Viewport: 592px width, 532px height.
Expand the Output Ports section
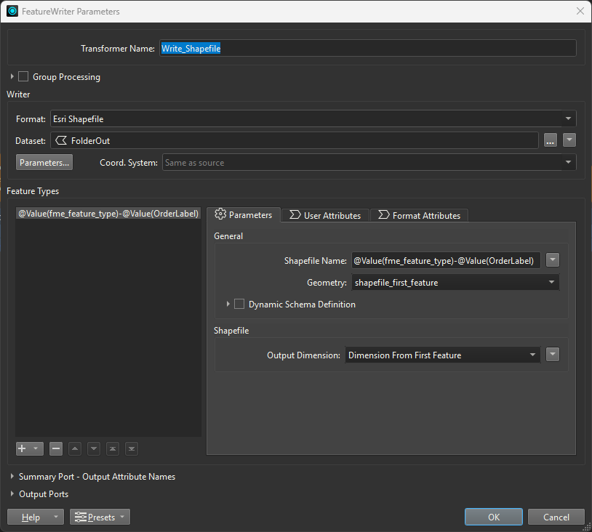[12, 494]
